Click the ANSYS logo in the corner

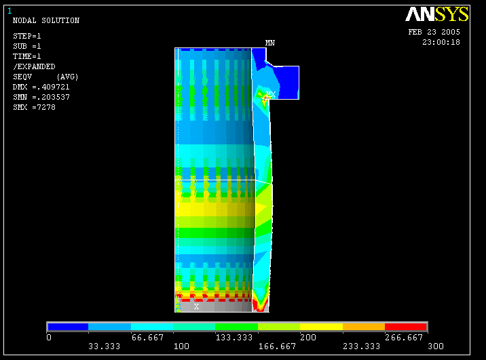[x=437, y=14]
